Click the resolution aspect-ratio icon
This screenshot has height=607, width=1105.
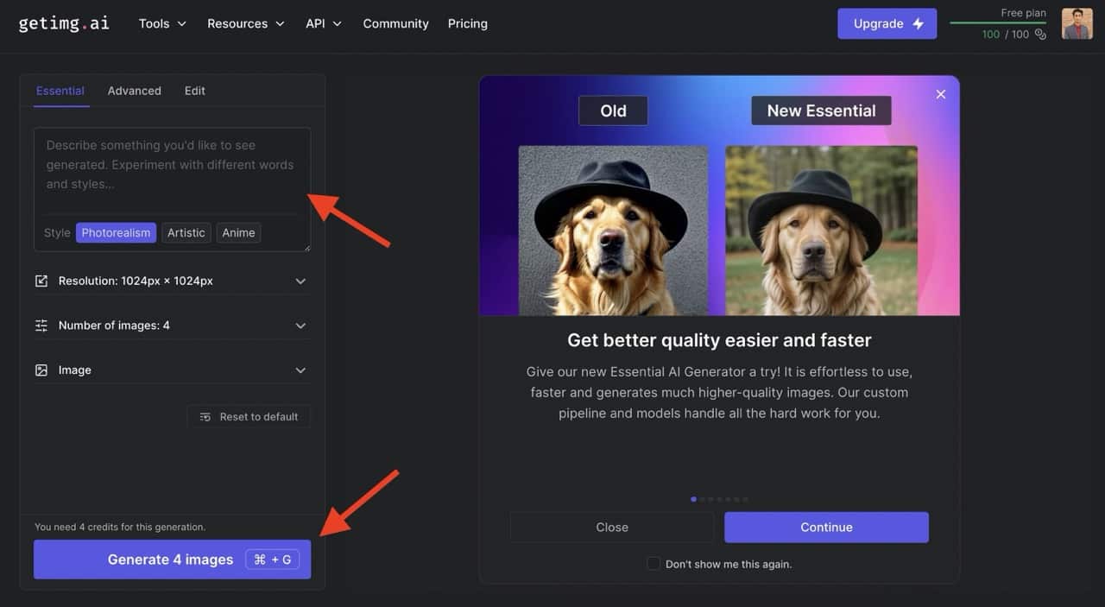[41, 281]
